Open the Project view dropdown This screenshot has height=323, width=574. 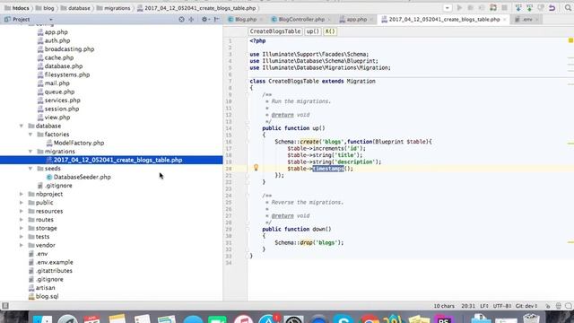pyautogui.click(x=51, y=20)
